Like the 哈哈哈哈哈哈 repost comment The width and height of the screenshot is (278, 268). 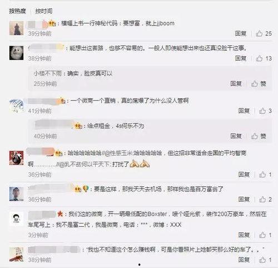265,175
